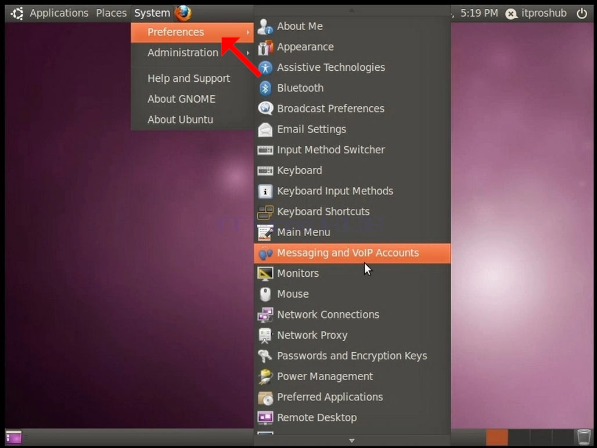This screenshot has height=448, width=597.
Task: Click the Keyboard Input Methods info icon
Action: [x=265, y=191]
